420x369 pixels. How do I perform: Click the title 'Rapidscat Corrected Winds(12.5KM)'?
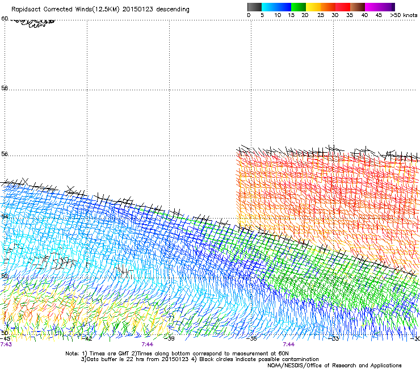point(65,10)
